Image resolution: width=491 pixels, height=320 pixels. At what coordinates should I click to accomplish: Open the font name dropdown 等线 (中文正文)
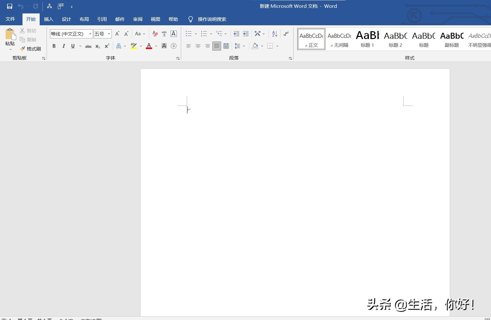[x=90, y=34]
